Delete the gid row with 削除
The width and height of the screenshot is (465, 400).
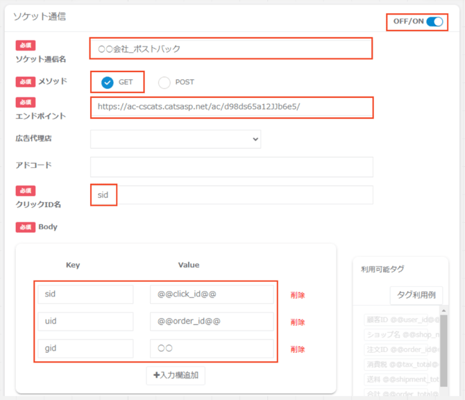(x=298, y=349)
